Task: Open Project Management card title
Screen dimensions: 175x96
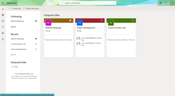Action: [x=86, y=28]
